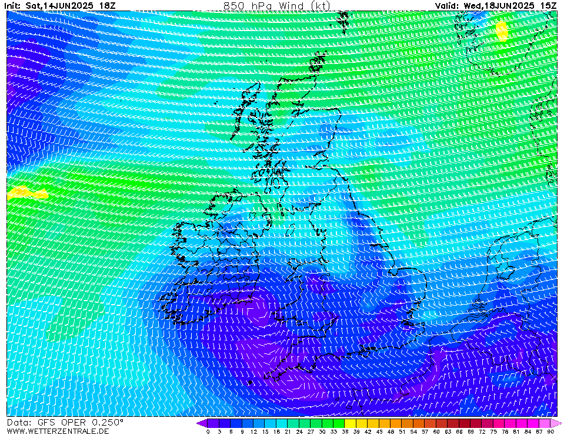
Task: Click the 850 hPa Wind (kt) title
Action: pos(276,6)
